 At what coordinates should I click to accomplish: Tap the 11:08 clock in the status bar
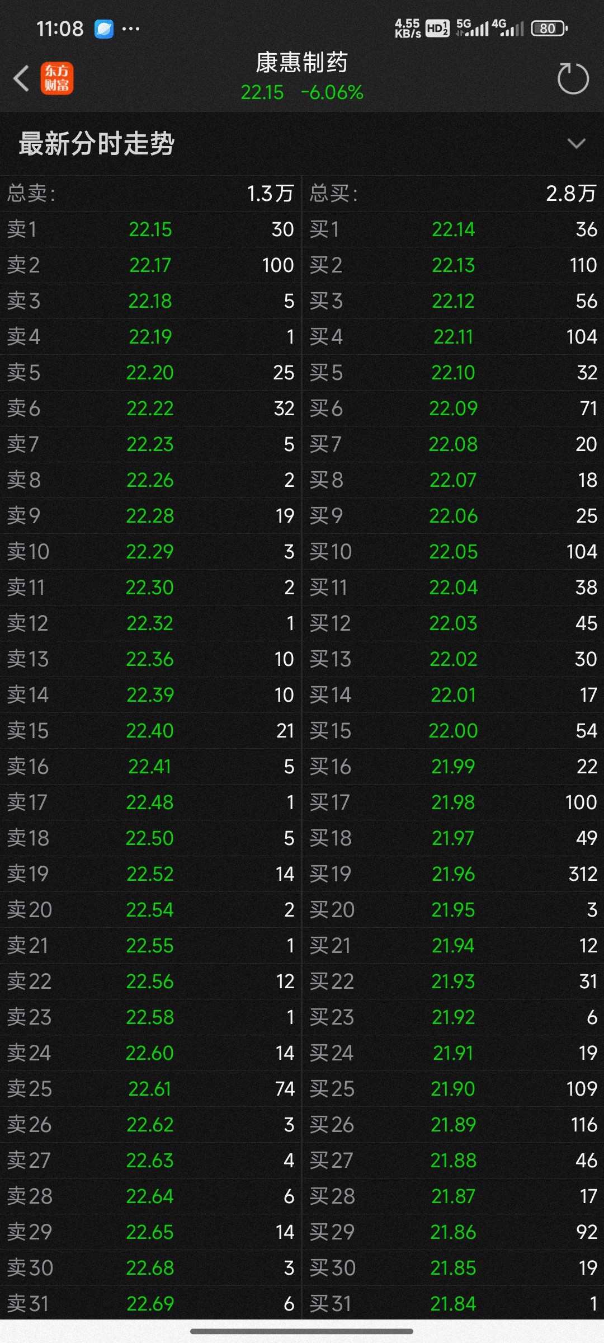click(60, 29)
